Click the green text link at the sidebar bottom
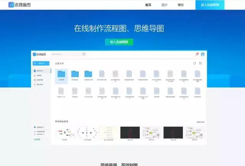 click(x=37, y=139)
